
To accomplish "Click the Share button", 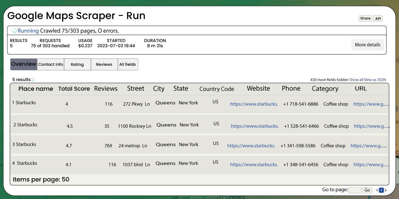I will pyautogui.click(x=365, y=19).
